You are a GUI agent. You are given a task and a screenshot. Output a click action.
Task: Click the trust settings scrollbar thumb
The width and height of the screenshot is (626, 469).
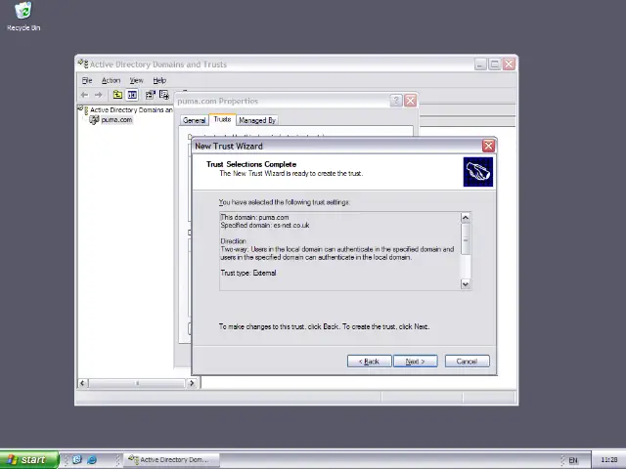(x=466, y=238)
